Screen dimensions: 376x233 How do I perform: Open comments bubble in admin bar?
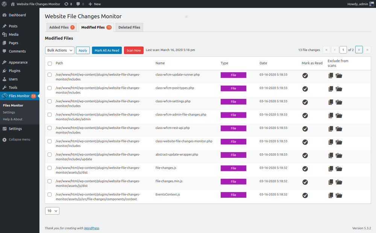[x=80, y=4]
